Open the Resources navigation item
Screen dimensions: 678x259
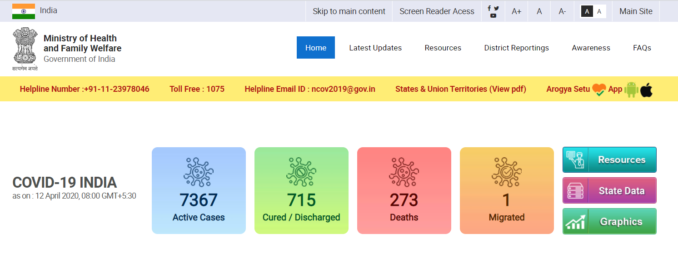(443, 48)
